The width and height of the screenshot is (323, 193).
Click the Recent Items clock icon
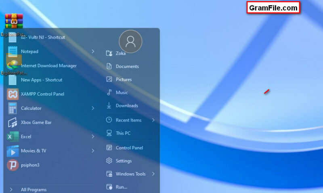(x=109, y=120)
